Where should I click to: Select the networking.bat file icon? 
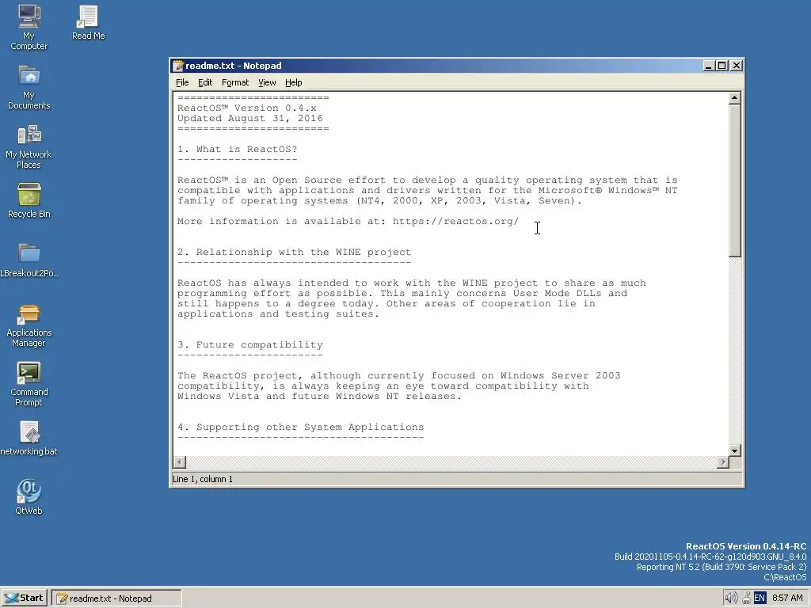tap(29, 439)
